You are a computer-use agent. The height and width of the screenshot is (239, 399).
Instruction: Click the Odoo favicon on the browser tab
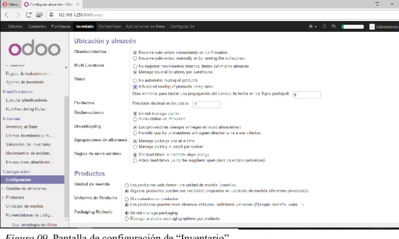(26, 4)
